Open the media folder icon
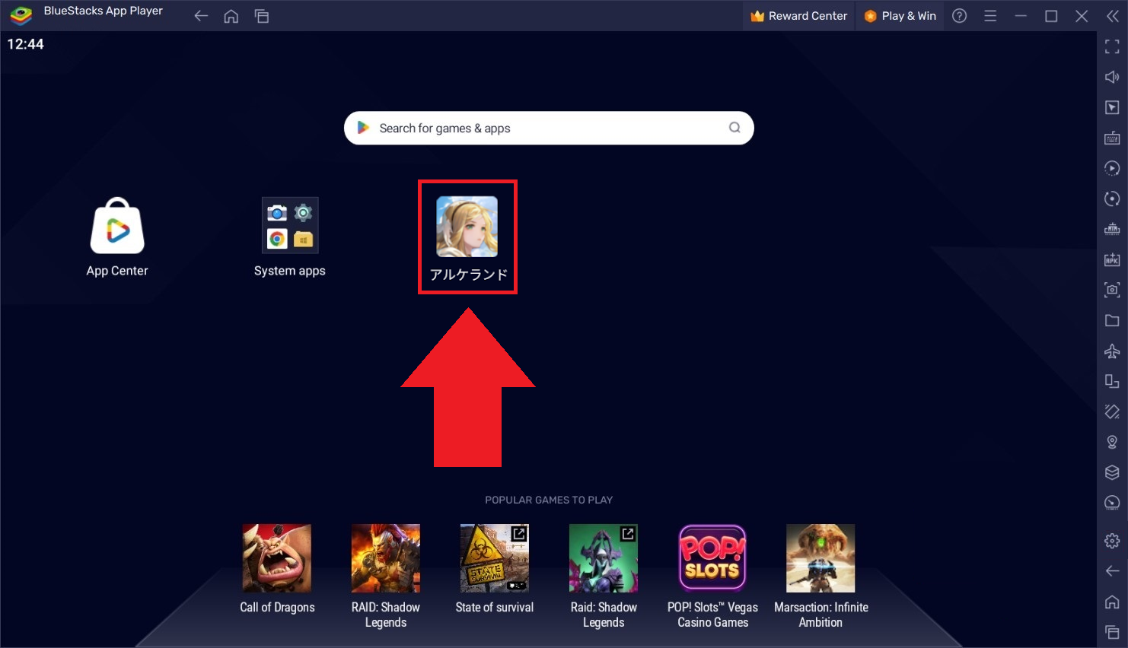1128x648 pixels. [x=1112, y=320]
